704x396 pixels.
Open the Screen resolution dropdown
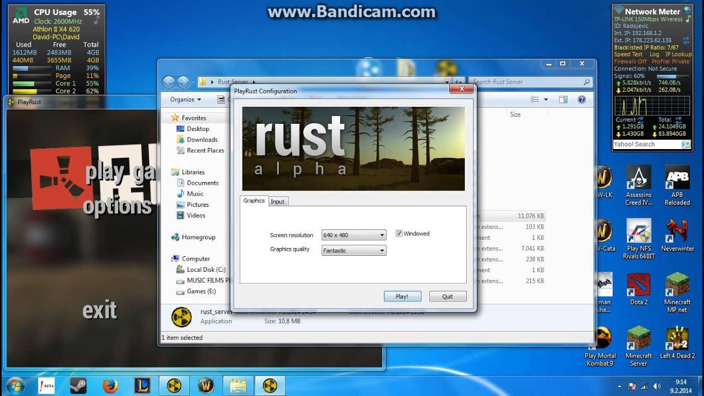[x=354, y=235]
